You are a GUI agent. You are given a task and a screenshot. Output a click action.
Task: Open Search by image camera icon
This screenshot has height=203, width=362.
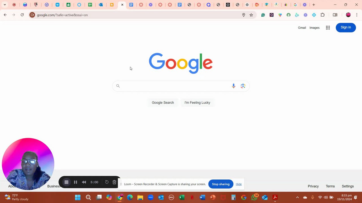point(243,86)
